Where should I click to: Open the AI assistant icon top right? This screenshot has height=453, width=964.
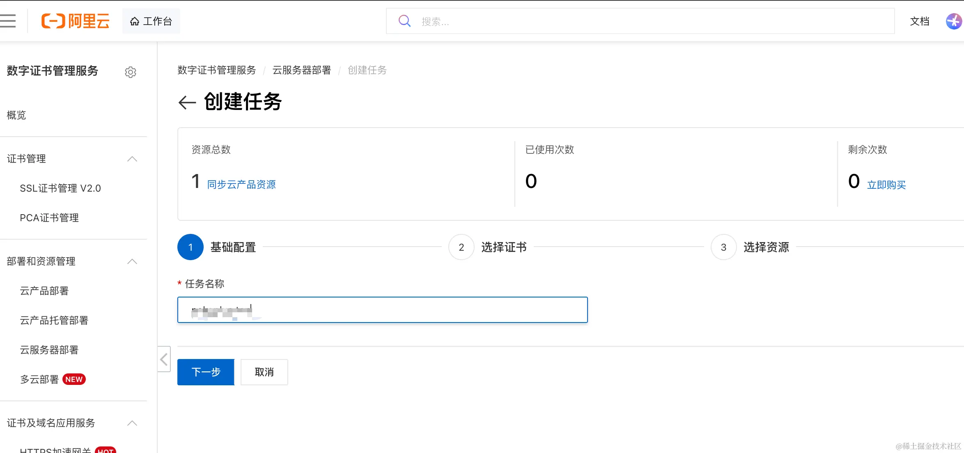(x=953, y=21)
